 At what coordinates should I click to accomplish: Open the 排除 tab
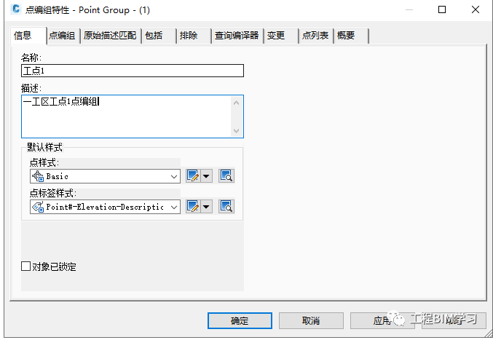pyautogui.click(x=194, y=36)
